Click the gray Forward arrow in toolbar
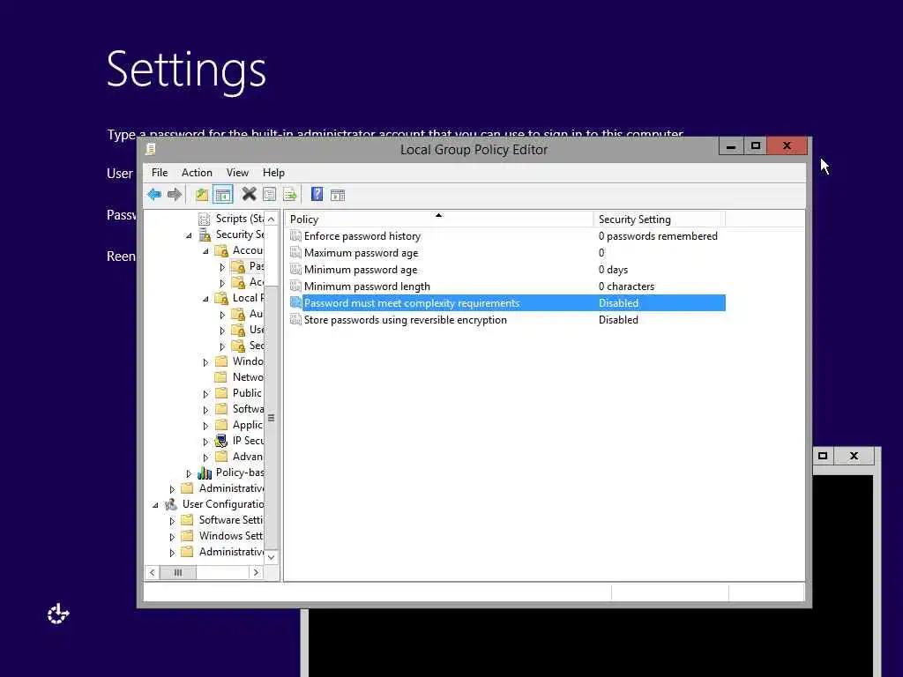Viewport: 903px width, 677px height. click(x=175, y=195)
